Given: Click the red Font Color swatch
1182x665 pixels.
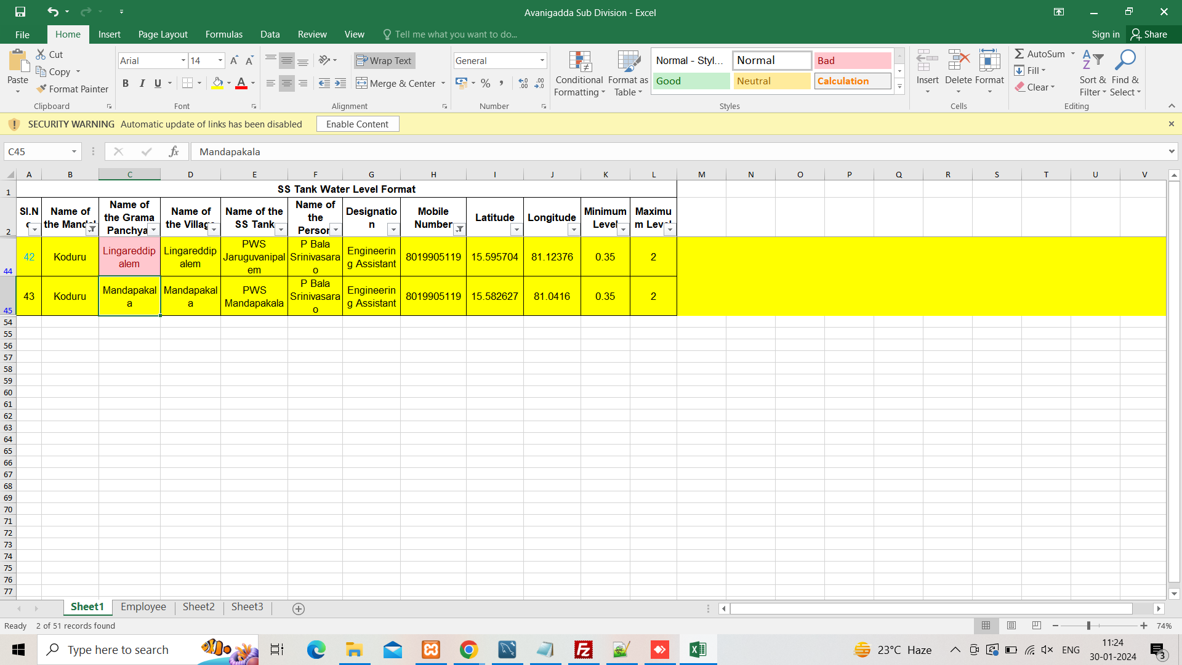Looking at the screenshot, I should click(x=241, y=83).
